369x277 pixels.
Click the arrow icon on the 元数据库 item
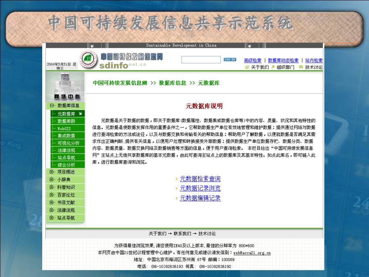click(x=80, y=114)
